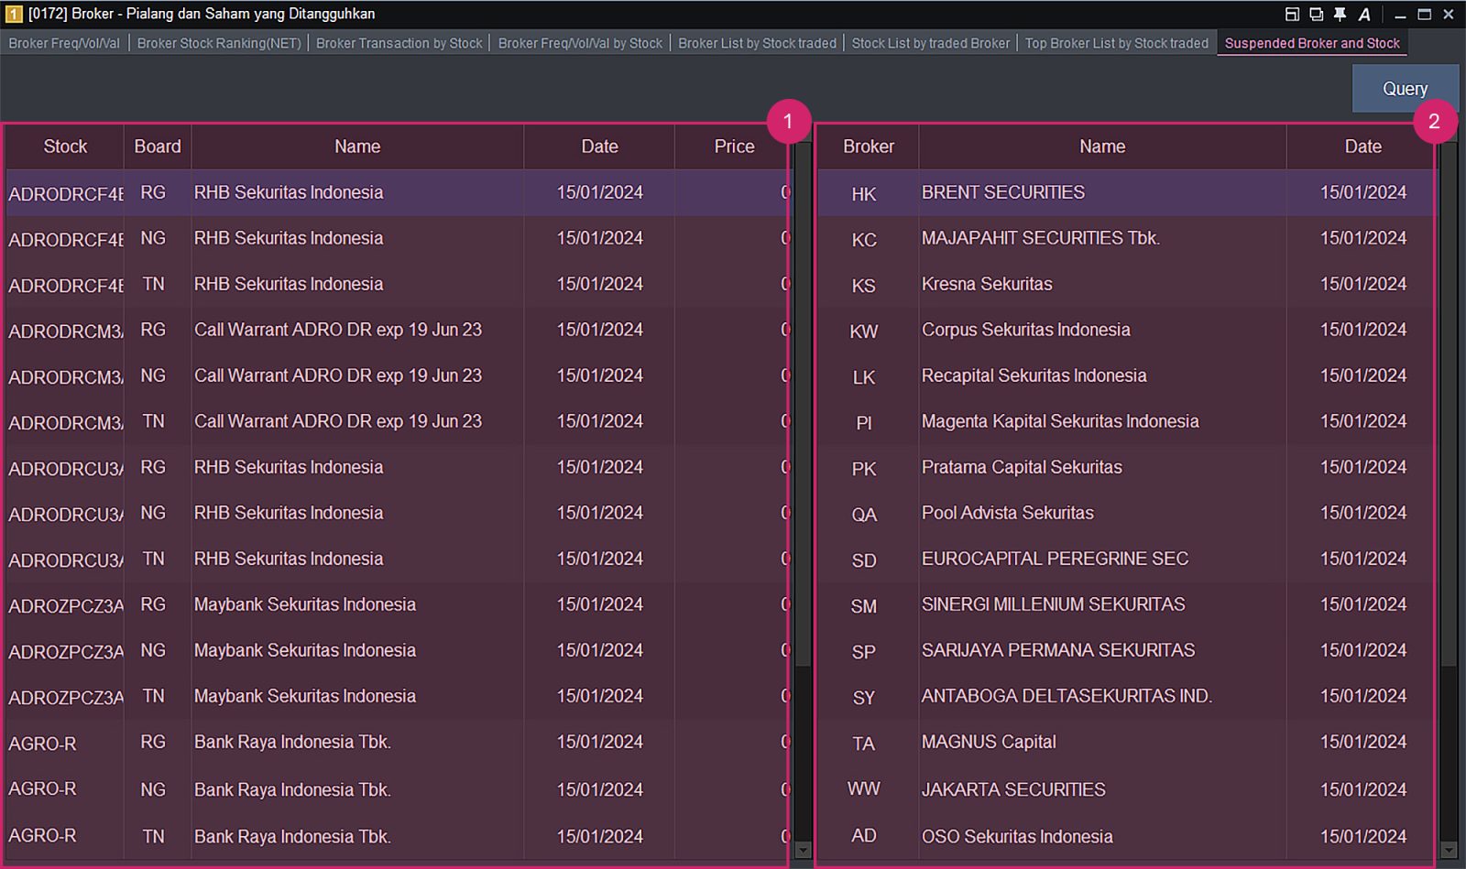
Task: Select Top Broker List by Stock traded tab
Action: click(1117, 42)
